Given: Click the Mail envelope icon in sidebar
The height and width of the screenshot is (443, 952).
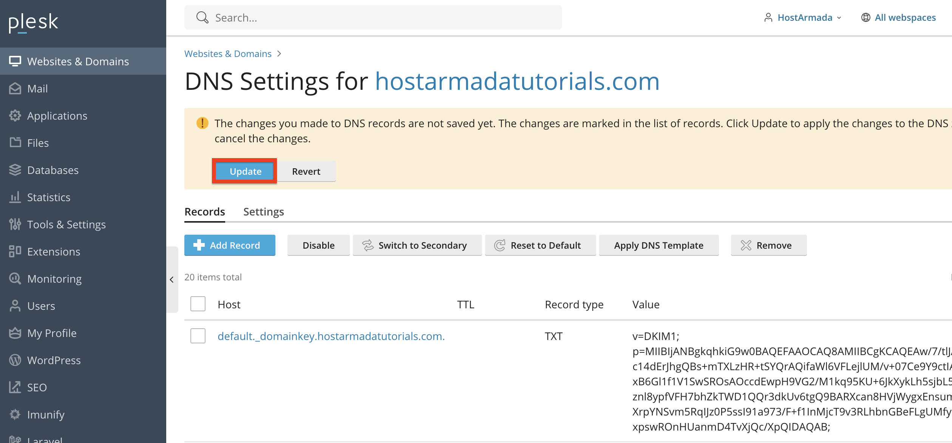Looking at the screenshot, I should 15,89.
